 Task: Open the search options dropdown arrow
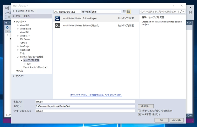coord(184,12)
